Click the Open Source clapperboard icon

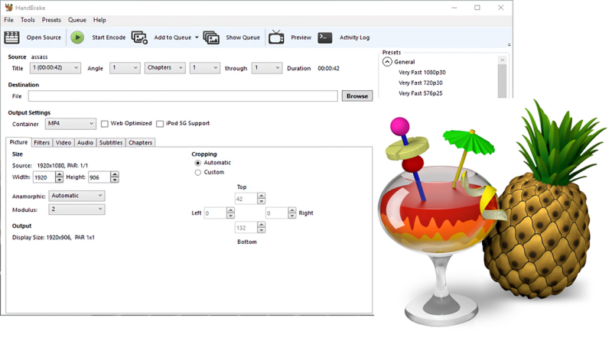click(11, 37)
